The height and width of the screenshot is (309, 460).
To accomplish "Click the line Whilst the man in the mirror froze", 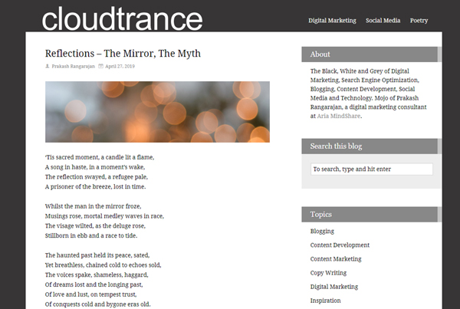I will [x=94, y=206].
